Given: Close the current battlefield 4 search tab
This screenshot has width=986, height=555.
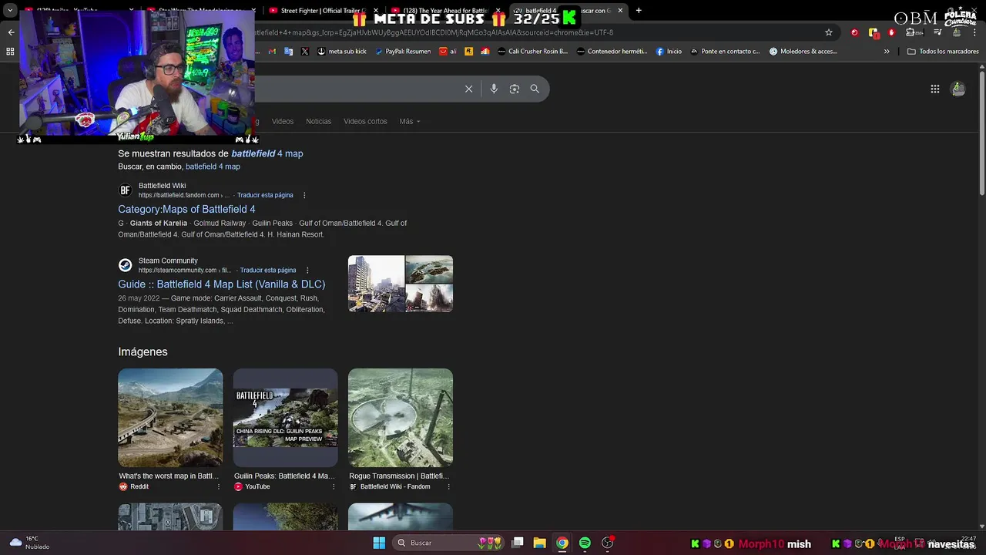Looking at the screenshot, I should tap(620, 11).
